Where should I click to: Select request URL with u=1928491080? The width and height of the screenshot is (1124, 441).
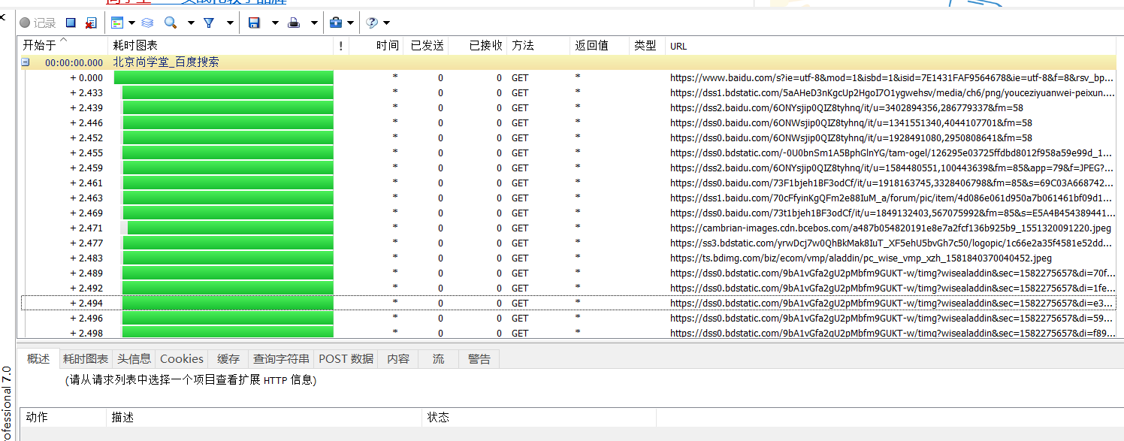click(851, 138)
